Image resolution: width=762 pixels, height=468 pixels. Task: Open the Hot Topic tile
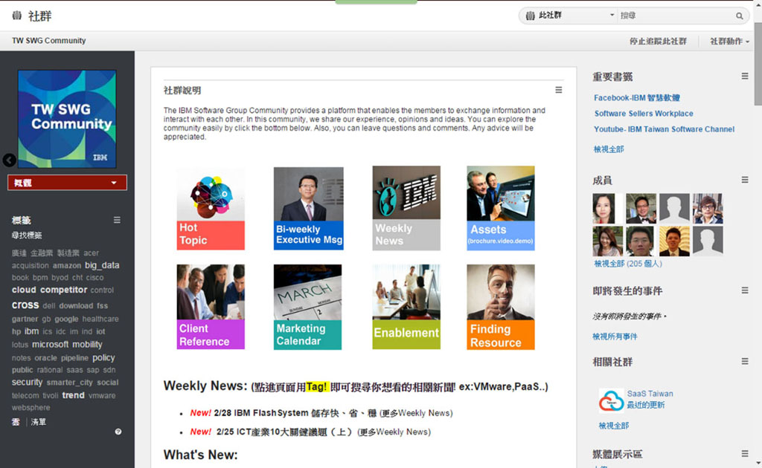(x=211, y=209)
